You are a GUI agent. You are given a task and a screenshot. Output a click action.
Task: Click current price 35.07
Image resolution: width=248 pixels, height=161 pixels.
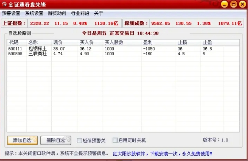[59, 49]
